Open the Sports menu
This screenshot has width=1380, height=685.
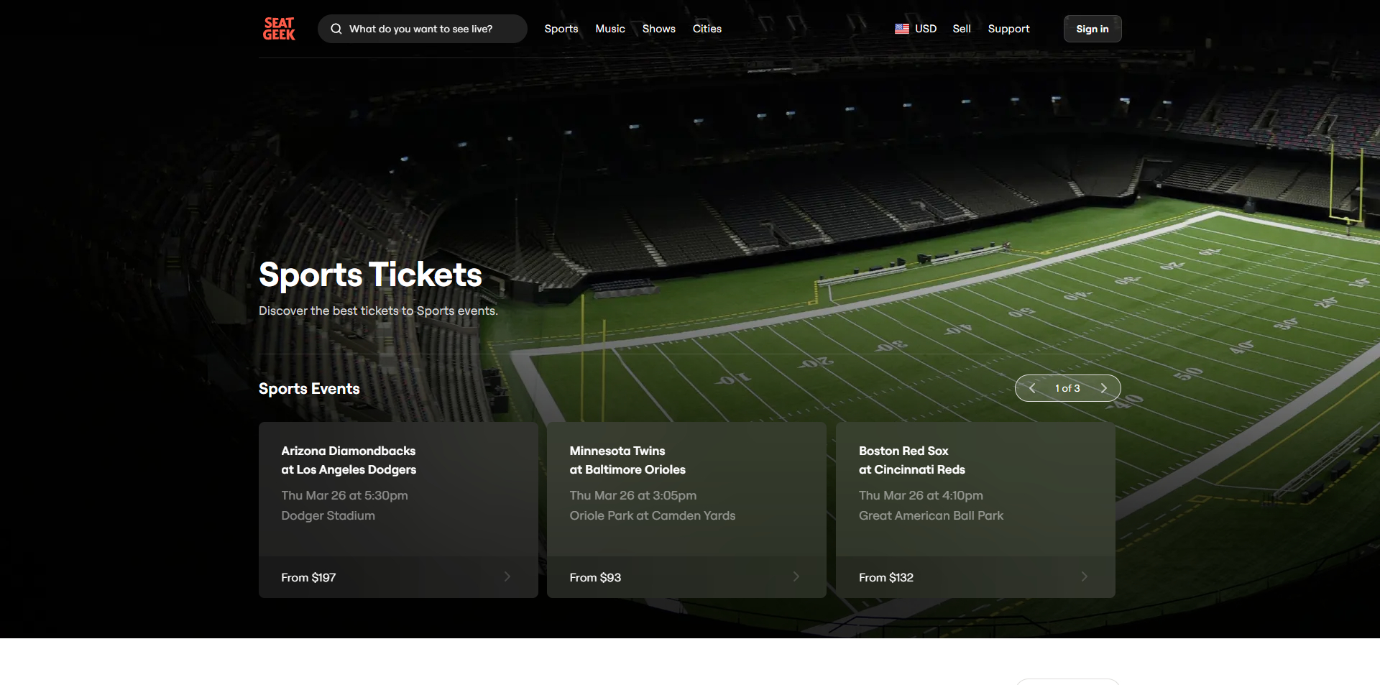click(561, 29)
